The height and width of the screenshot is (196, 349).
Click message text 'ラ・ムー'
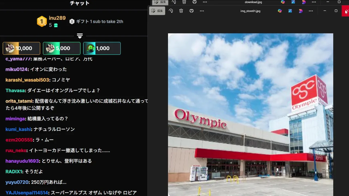pyautogui.click(x=44, y=140)
